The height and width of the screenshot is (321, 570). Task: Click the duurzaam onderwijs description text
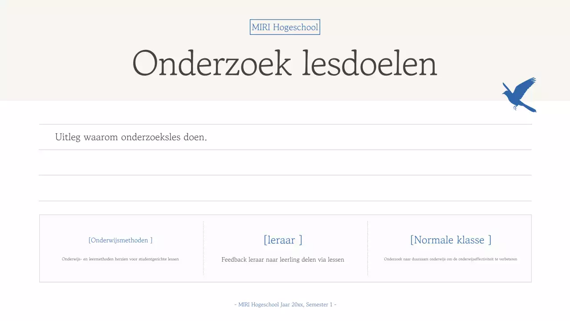point(451,259)
